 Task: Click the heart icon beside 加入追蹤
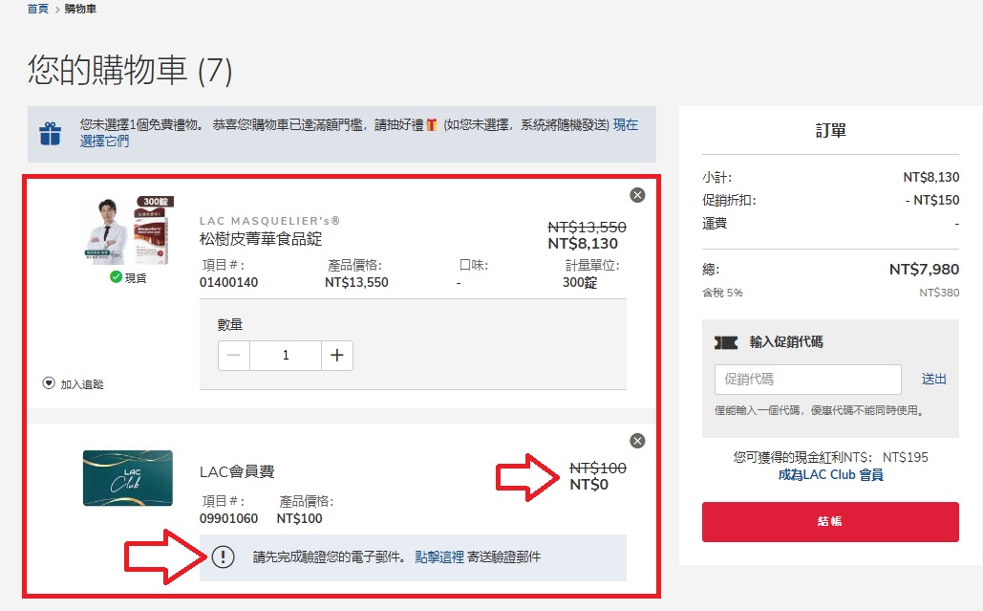click(49, 383)
